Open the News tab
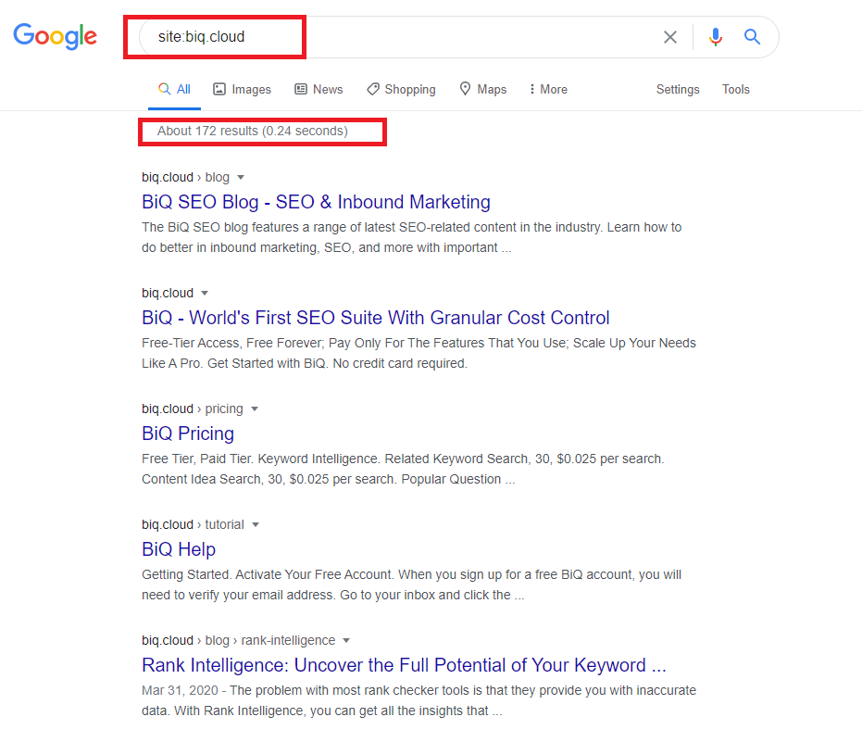 [x=319, y=89]
